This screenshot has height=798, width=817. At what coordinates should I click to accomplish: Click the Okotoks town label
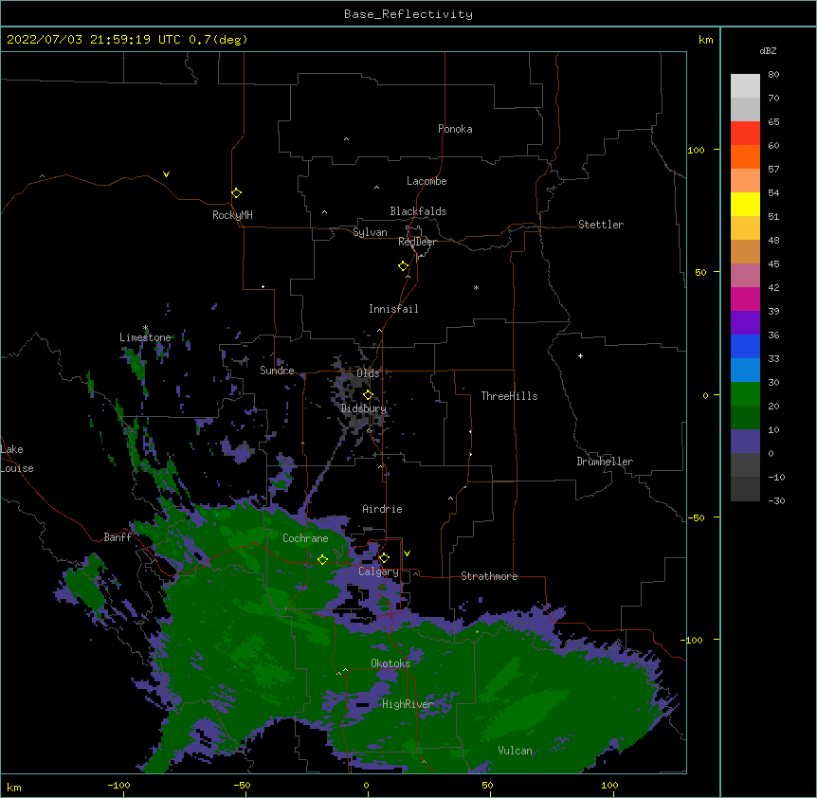[x=390, y=663]
